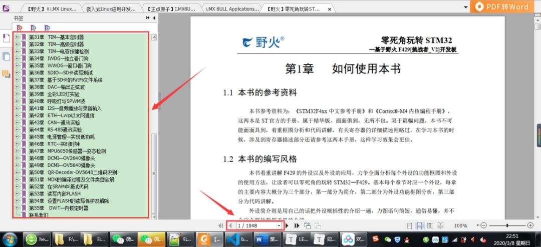The image size is (541, 247).
Task: Expand bookmark 第46章 RTC—实时时钟
Action: [17, 144]
